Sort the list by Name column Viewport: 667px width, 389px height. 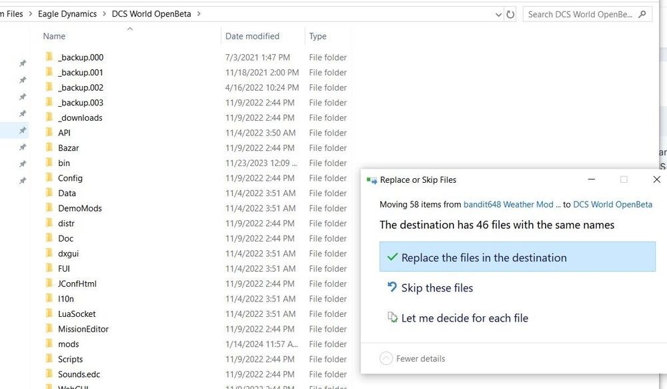click(54, 36)
